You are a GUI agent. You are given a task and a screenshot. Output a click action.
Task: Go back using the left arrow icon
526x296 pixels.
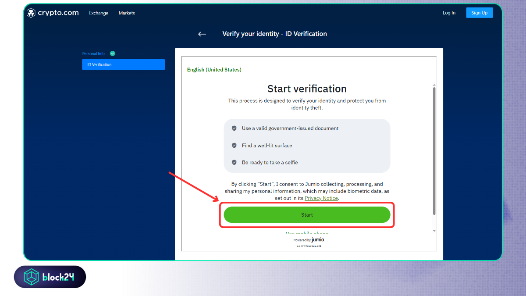tap(202, 34)
